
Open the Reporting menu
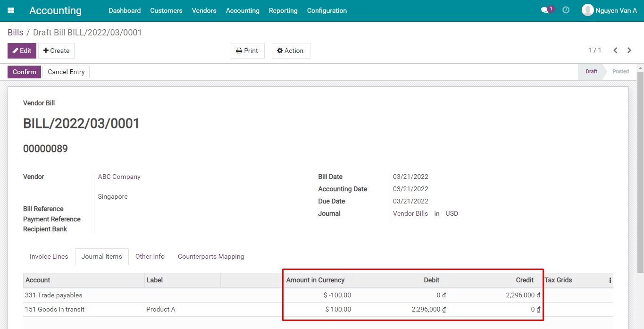(x=283, y=10)
